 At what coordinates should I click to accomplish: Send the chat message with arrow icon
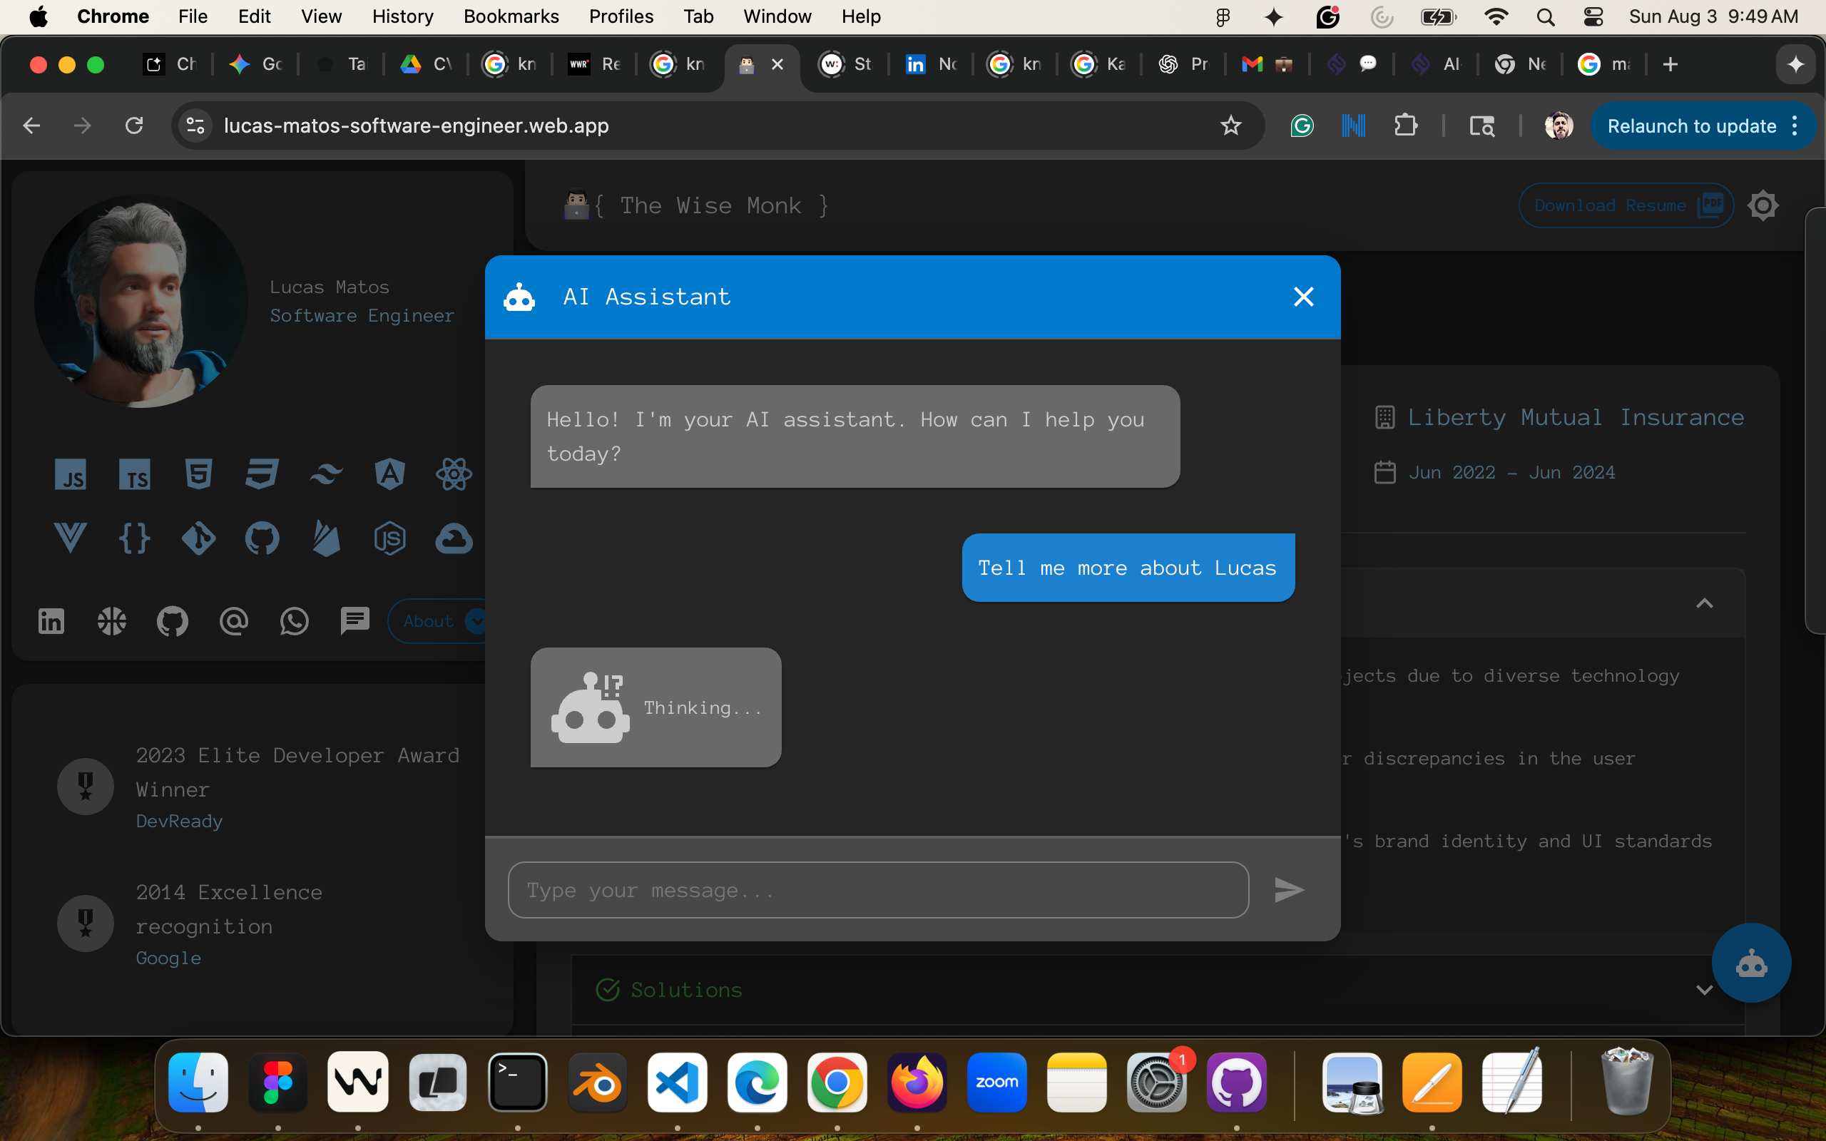pos(1289,890)
